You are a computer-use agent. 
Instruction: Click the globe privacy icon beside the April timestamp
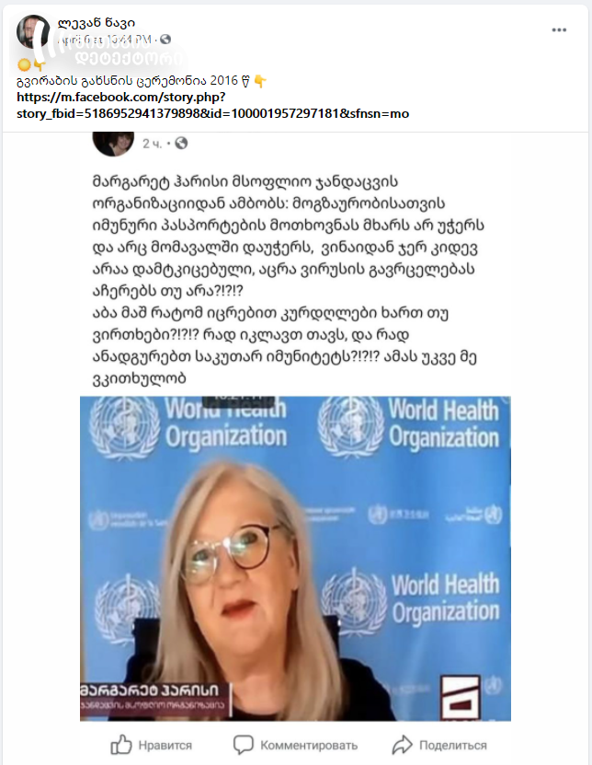(x=165, y=39)
